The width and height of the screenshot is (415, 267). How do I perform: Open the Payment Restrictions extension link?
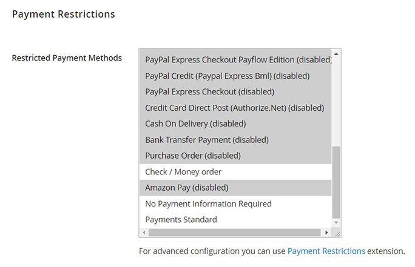(x=326, y=251)
